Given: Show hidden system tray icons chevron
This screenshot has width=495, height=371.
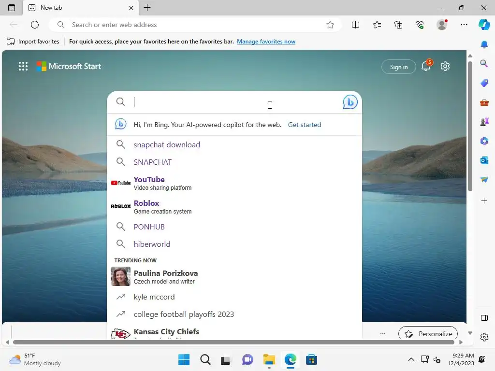Looking at the screenshot, I should click(411, 359).
